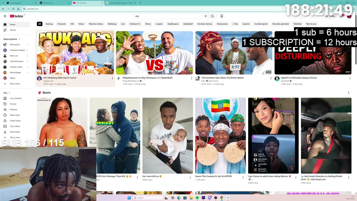Select the Combat sports filter chip
The width and height of the screenshot is (357, 201).
point(261,24)
